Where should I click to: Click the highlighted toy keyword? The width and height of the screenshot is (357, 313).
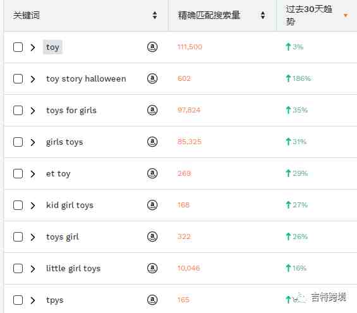[52, 47]
